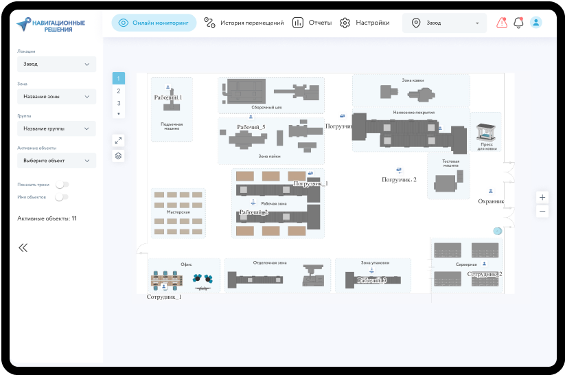This screenshot has height=375, width=565.
Task: Click the fullscreen expand arrows icon
Action: (x=118, y=140)
